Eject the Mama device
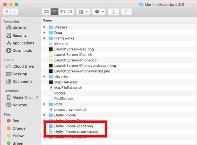This screenshot has height=145, width=197. coord(37,97)
